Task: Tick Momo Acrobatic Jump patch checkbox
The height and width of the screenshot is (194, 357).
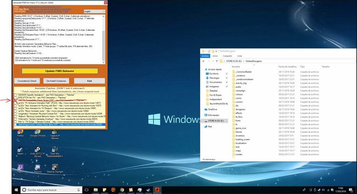Action: [x=15, y=111]
